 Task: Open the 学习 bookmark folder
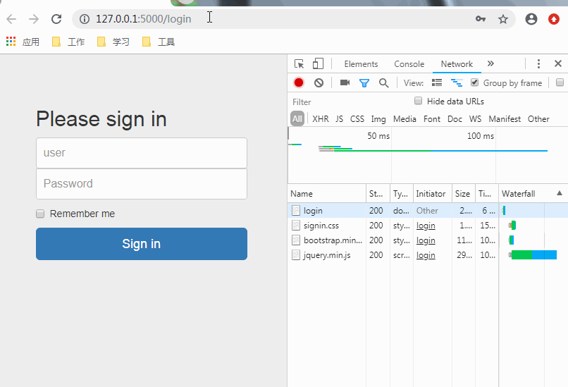pyautogui.click(x=113, y=42)
